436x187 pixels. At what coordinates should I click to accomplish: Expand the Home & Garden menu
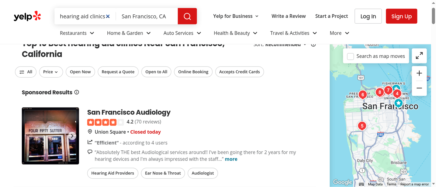[x=129, y=33]
